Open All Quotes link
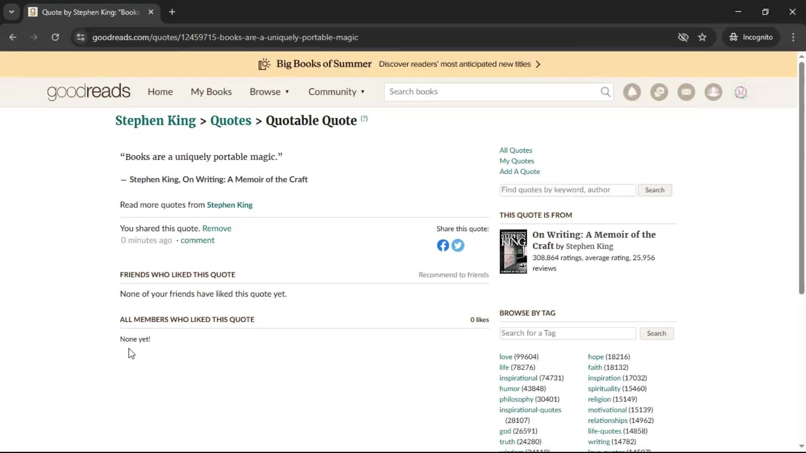 [x=516, y=150]
